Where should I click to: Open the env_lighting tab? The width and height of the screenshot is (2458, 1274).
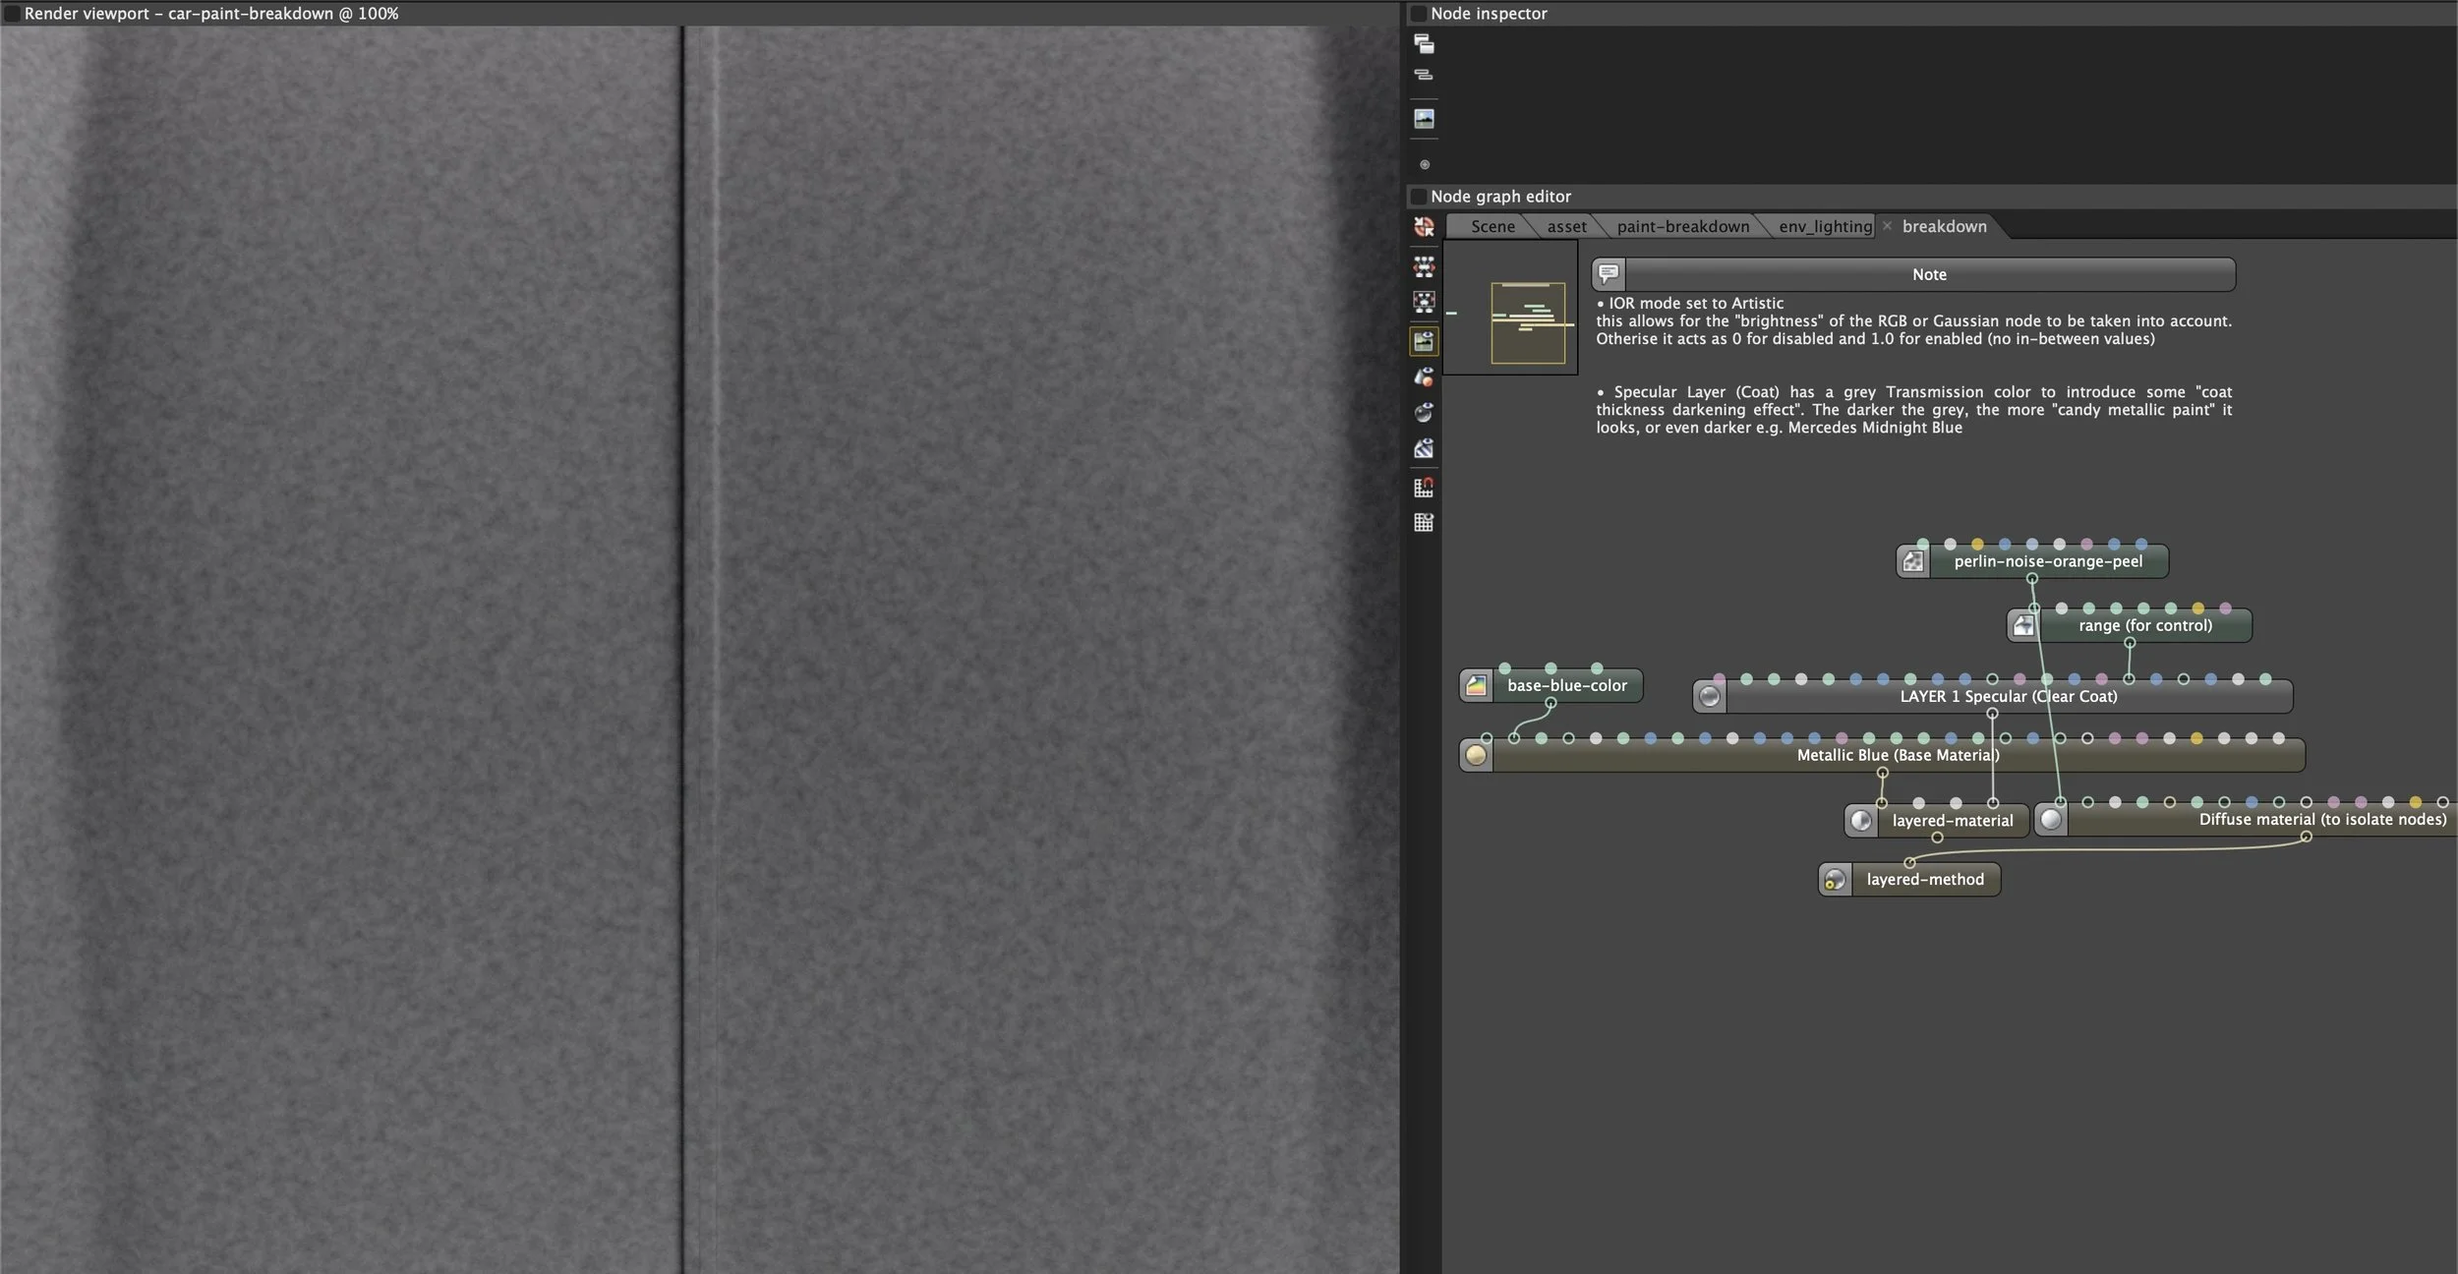[1825, 227]
